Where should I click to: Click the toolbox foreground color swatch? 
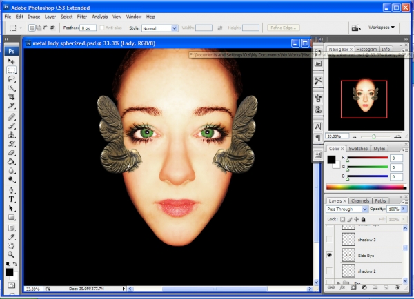pyautogui.click(x=10, y=272)
